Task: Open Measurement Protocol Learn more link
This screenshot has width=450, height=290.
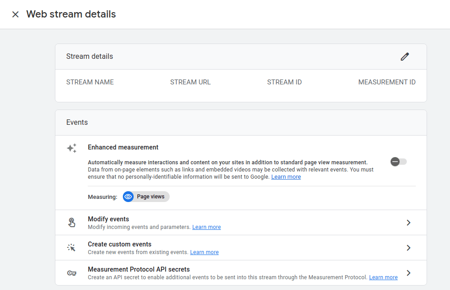Action: point(383,277)
